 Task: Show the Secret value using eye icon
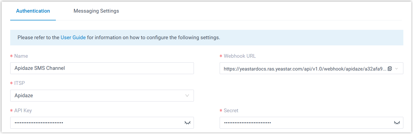click(x=397, y=123)
